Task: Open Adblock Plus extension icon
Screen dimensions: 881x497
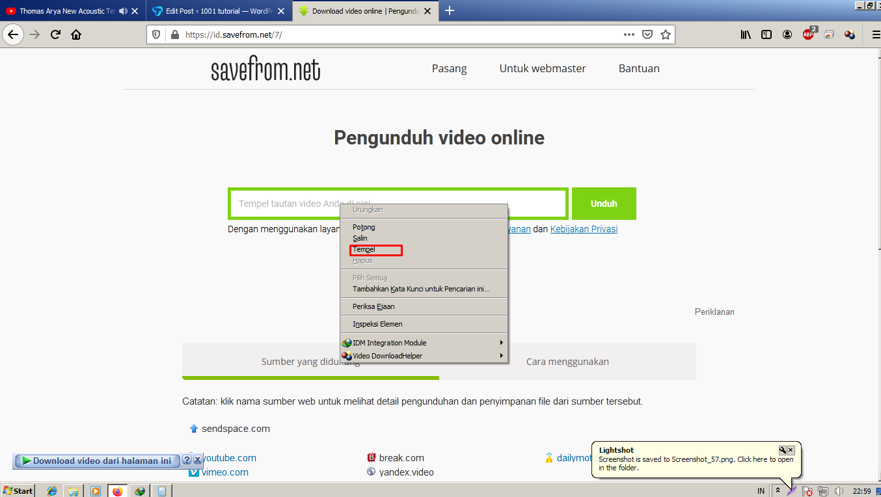Action: (x=808, y=34)
